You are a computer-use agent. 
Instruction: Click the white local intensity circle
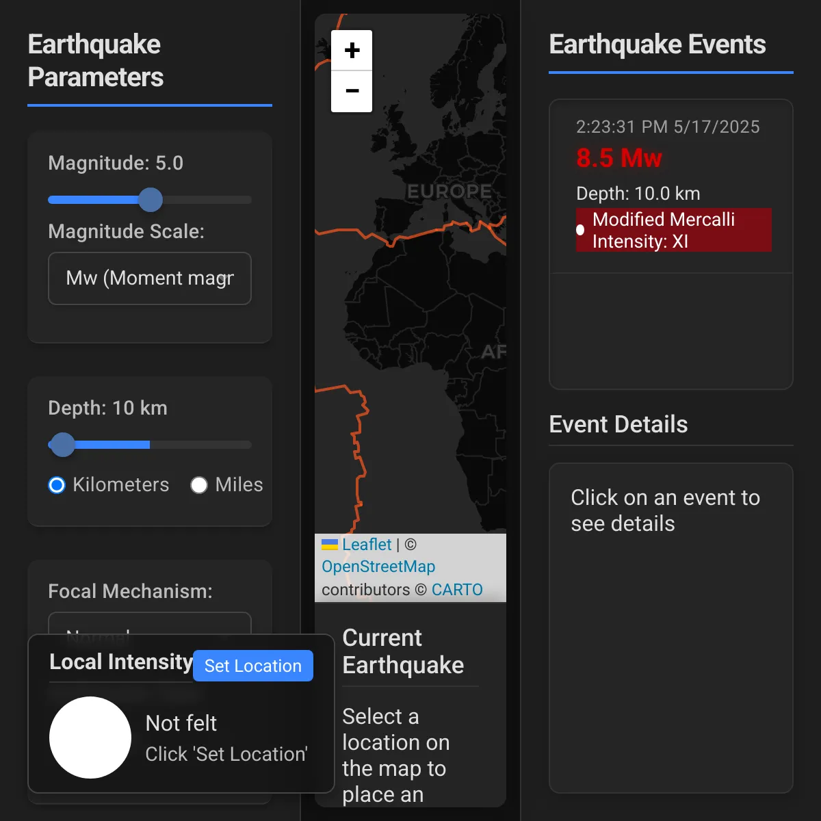(90, 738)
